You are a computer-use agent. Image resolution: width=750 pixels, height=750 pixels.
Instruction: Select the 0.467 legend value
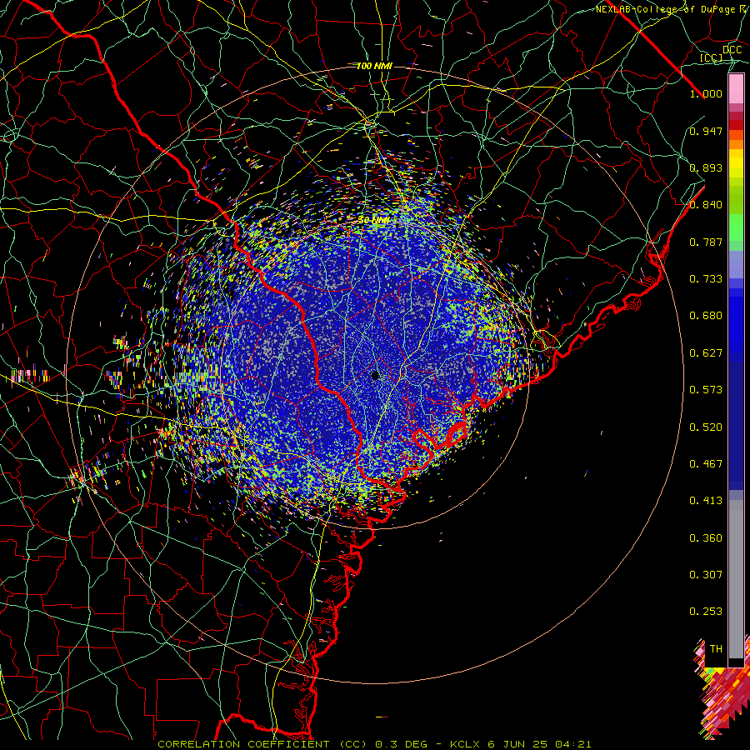(x=706, y=464)
